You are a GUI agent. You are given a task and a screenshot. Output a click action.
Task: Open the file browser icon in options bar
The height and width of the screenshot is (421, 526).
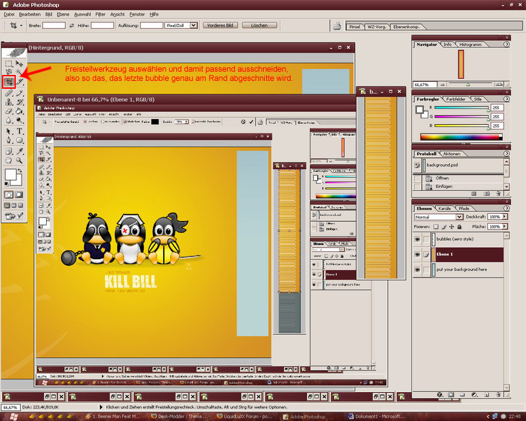tap(337, 26)
